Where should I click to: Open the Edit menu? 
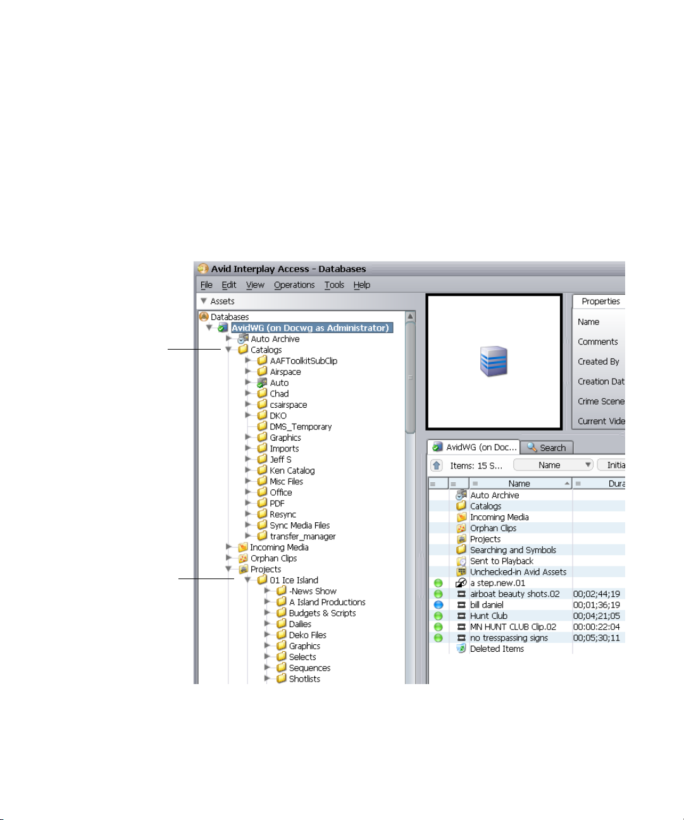(x=229, y=285)
